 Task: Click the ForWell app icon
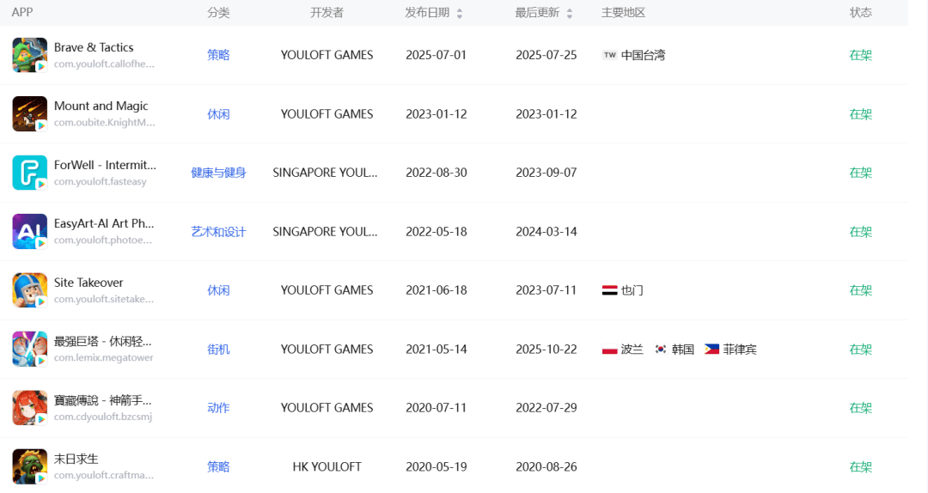click(29, 173)
